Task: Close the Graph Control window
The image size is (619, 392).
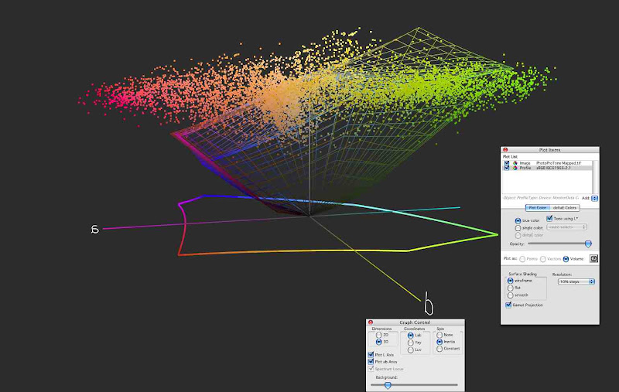Action: pyautogui.click(x=371, y=322)
